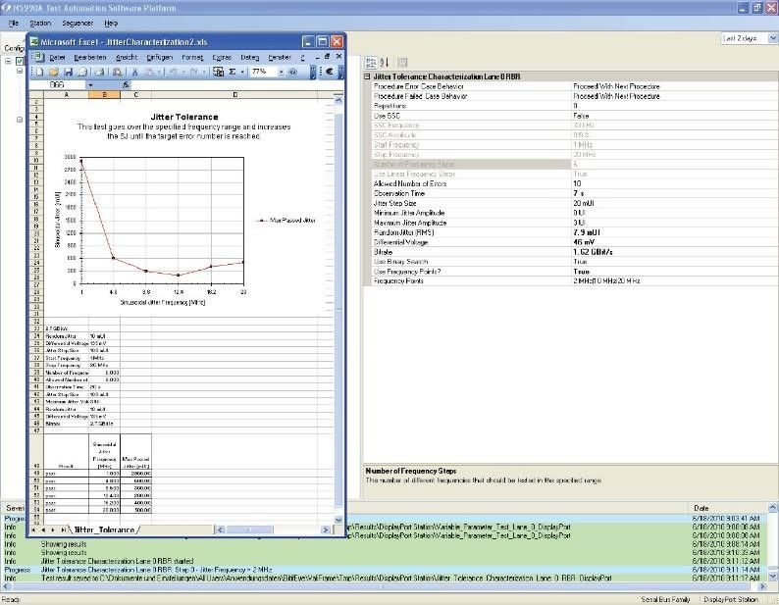Click the Cut scissors icon in Excel
Viewport: 779px width, 605px height.
(134, 72)
